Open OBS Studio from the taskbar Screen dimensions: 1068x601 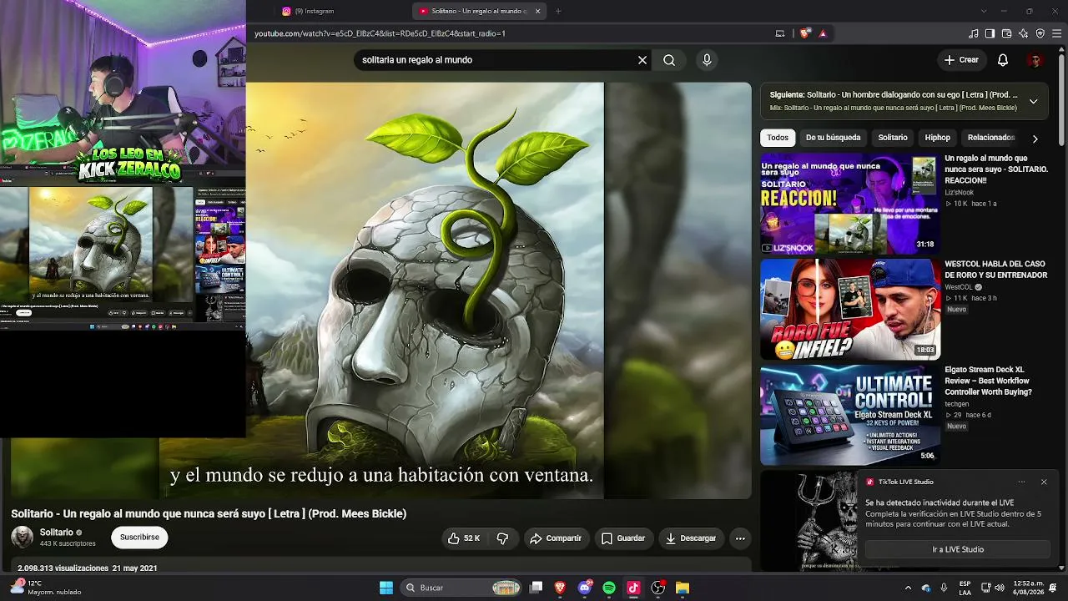657,588
